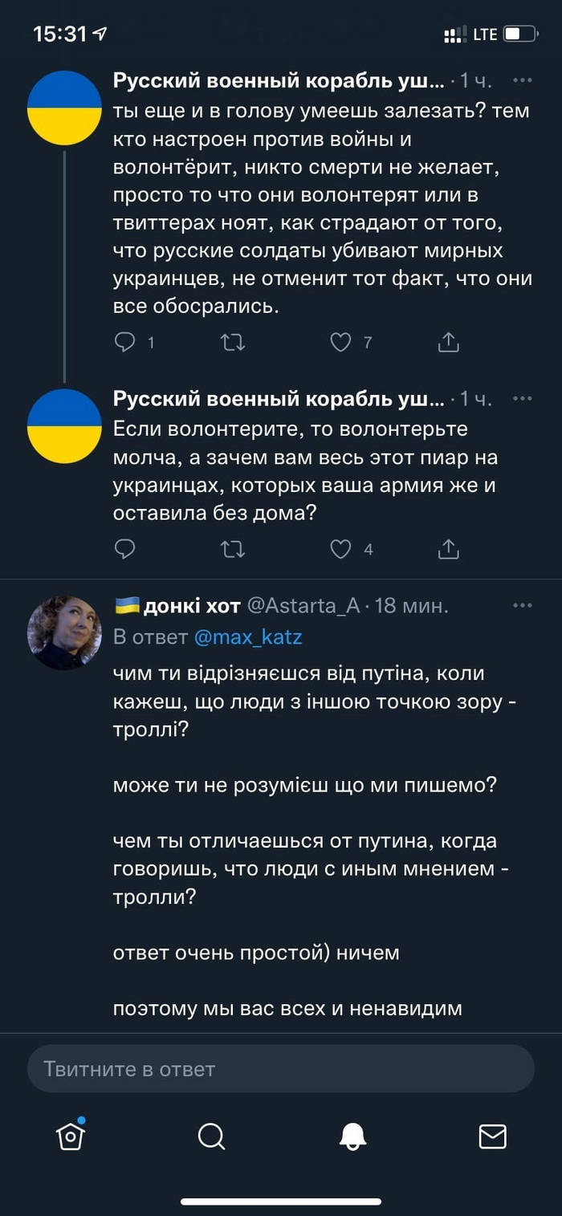Reply to the first tweet with 1 reply

(x=125, y=343)
